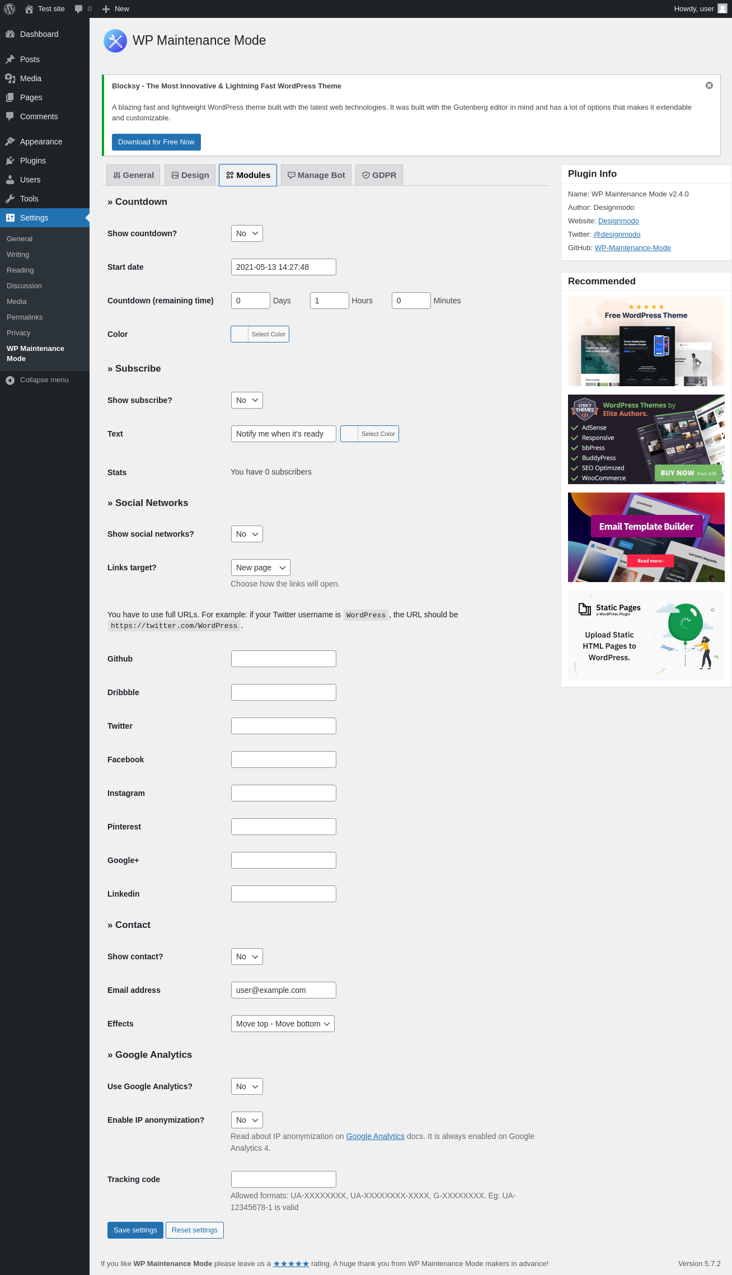Click the WordPress logo in admin bar
Viewport: 732px width, 1275px height.
(x=10, y=9)
